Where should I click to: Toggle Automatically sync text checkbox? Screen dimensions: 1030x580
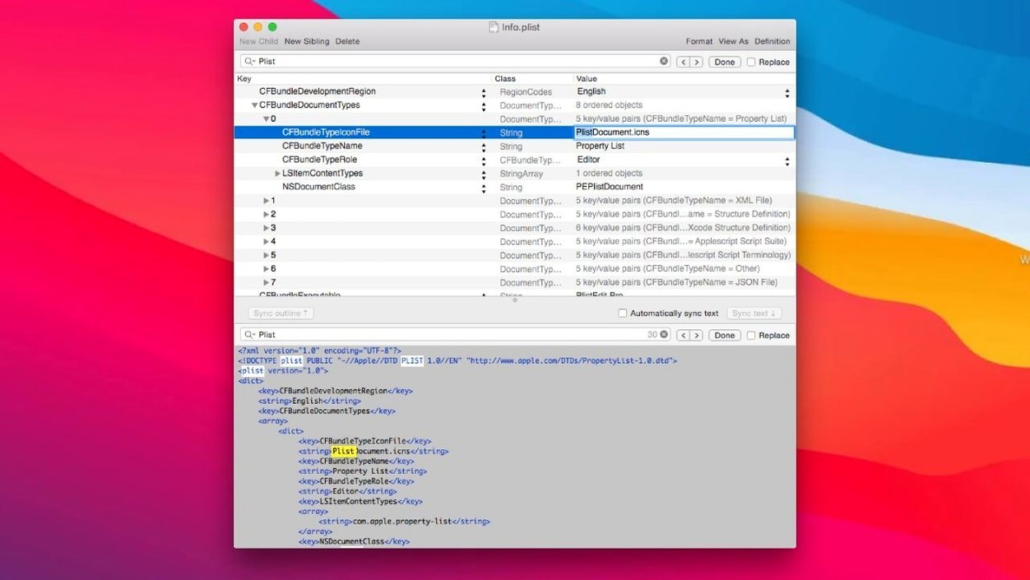(x=623, y=313)
